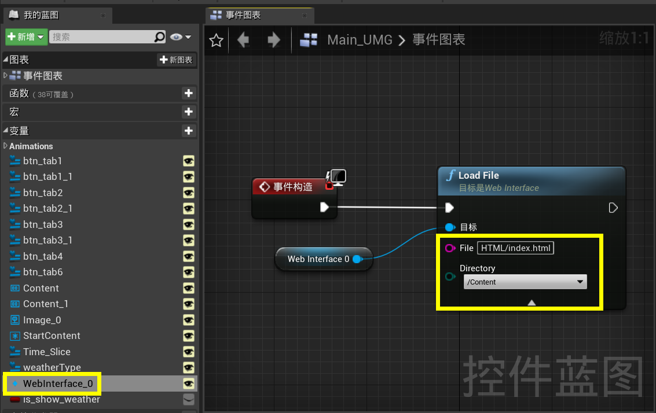Toggle visibility eye for weatherType

tap(189, 367)
